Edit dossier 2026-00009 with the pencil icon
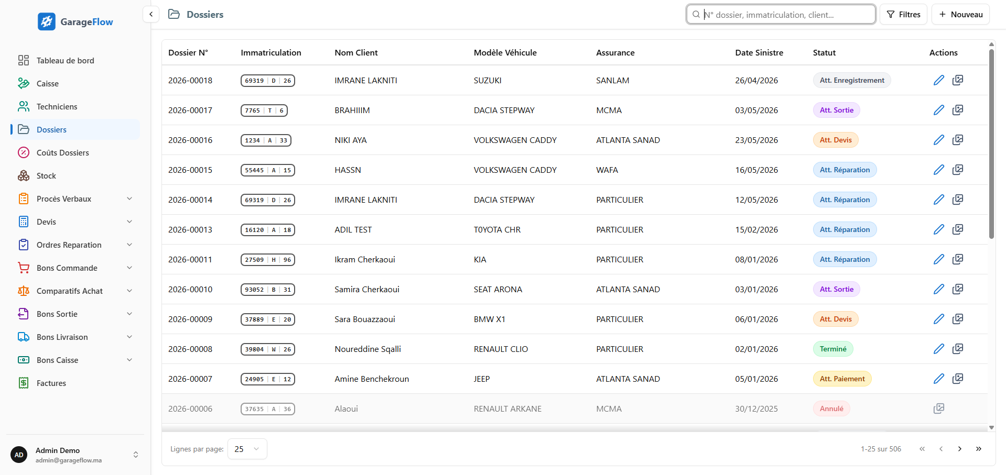 pos(939,319)
